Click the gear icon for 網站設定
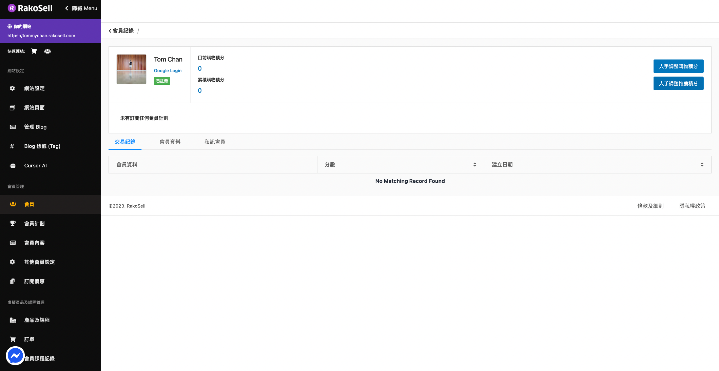719x371 pixels. pos(13,88)
